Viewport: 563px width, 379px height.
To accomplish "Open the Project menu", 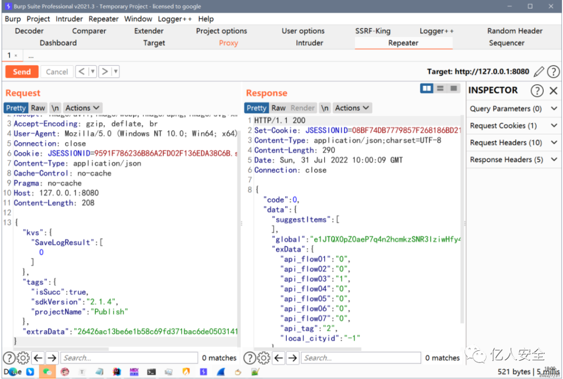I will (x=38, y=19).
